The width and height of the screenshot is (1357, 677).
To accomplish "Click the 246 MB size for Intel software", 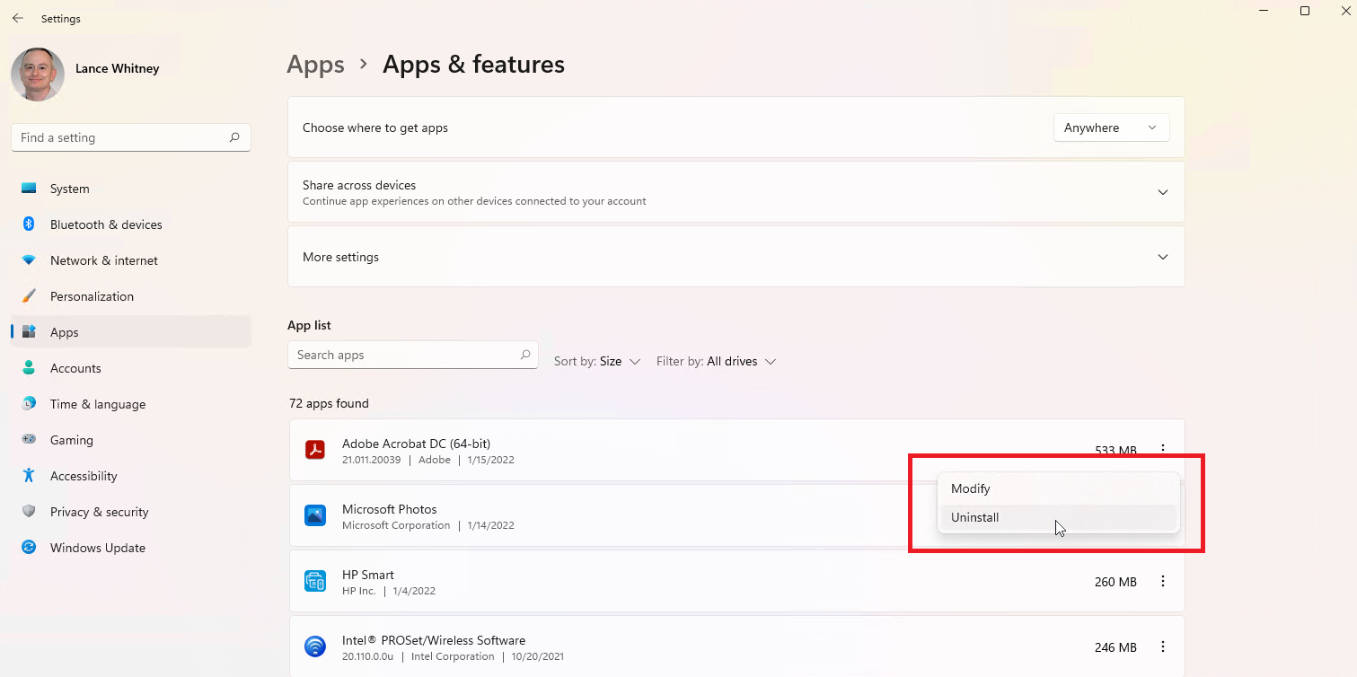I will click(1115, 647).
